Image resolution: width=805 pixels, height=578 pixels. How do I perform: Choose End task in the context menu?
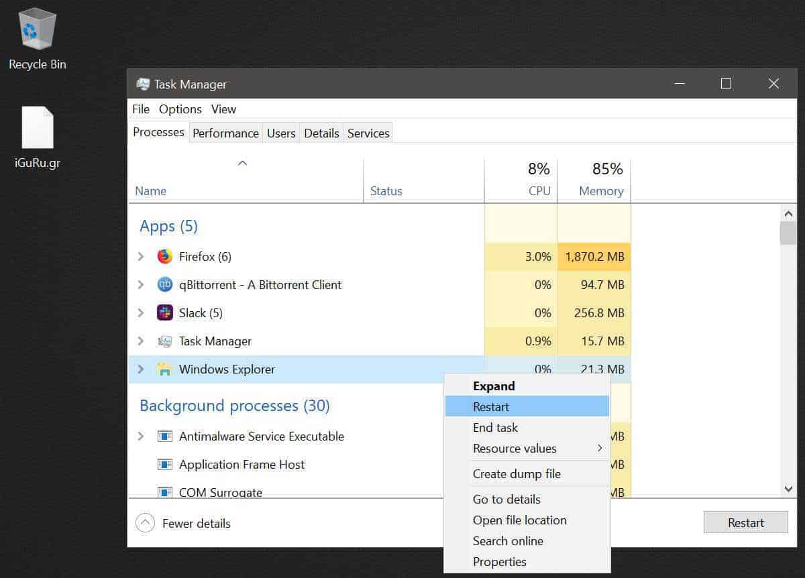(527, 427)
